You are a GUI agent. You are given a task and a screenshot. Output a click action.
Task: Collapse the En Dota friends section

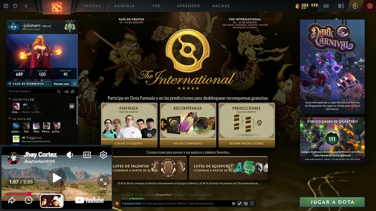[10, 119]
